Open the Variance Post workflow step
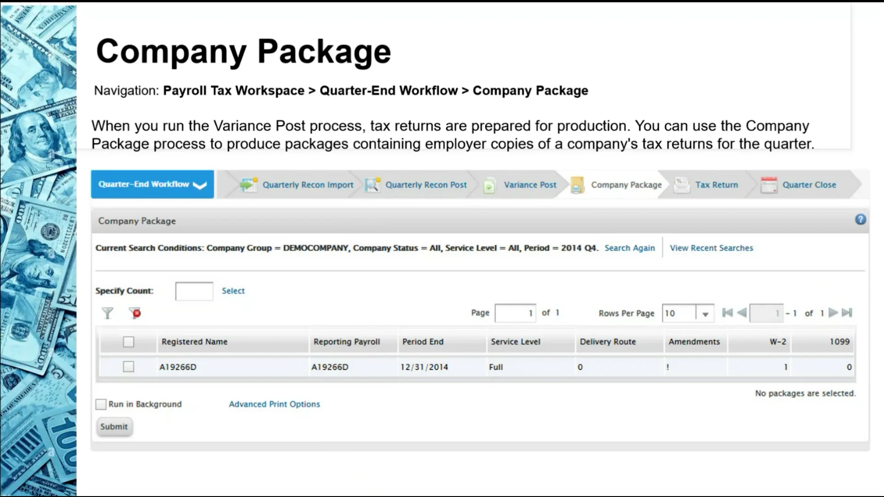This screenshot has height=497, width=884. pyautogui.click(x=529, y=185)
